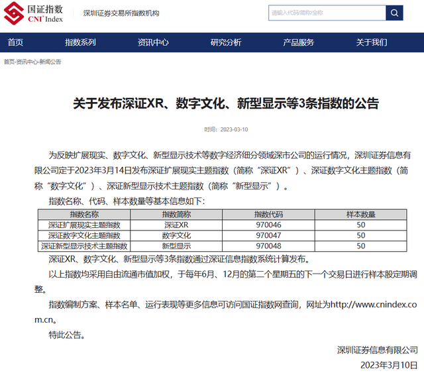Image resolution: width=424 pixels, height=375 pixels.
Task: Select index code 970047 in the table
Action: tap(268, 235)
